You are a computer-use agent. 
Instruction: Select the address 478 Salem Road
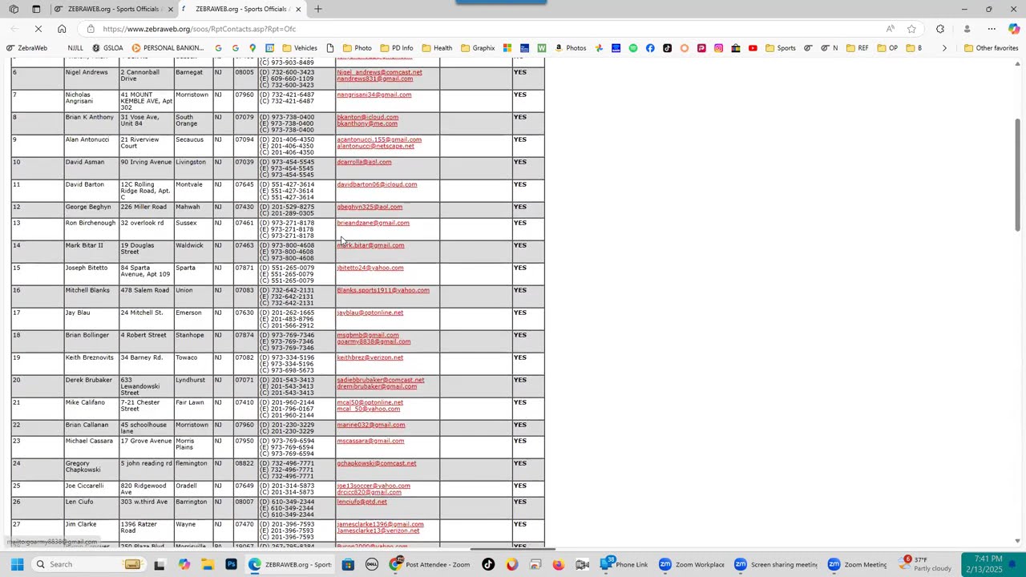pos(145,290)
